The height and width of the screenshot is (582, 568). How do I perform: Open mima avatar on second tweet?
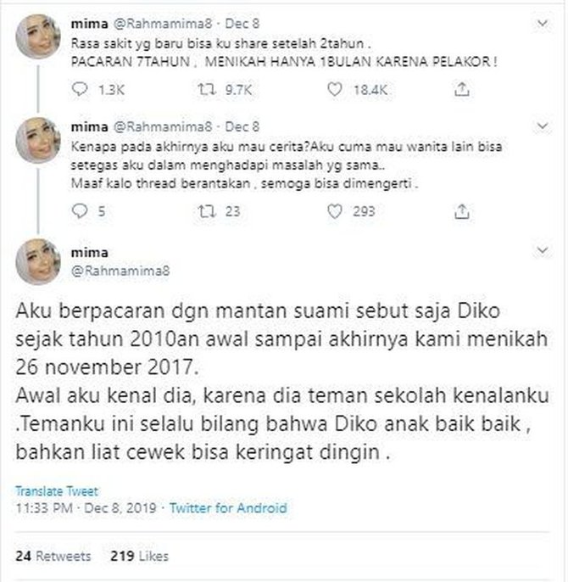pos(38,140)
